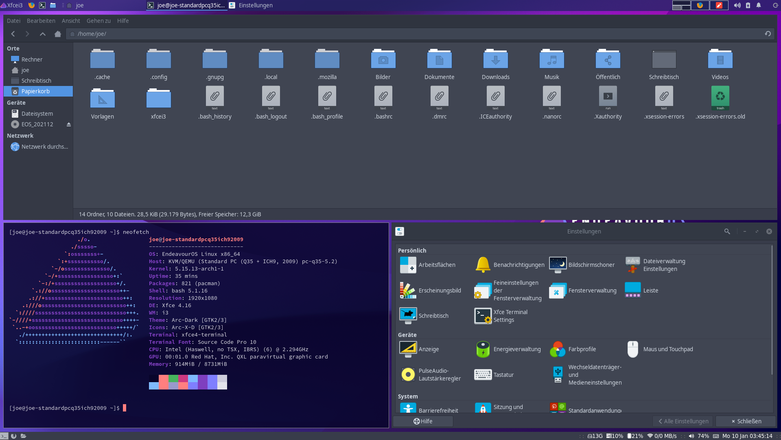Open Schreibtisch desktop settings
Image resolution: width=781 pixels, height=440 pixels.
click(424, 316)
